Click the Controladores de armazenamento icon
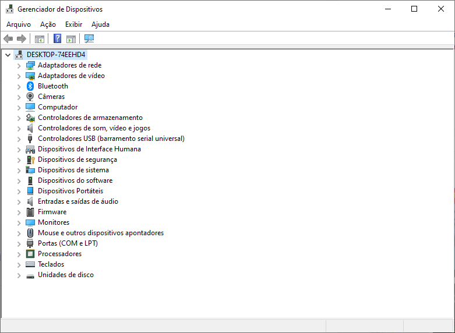455x333 pixels. tap(30, 118)
